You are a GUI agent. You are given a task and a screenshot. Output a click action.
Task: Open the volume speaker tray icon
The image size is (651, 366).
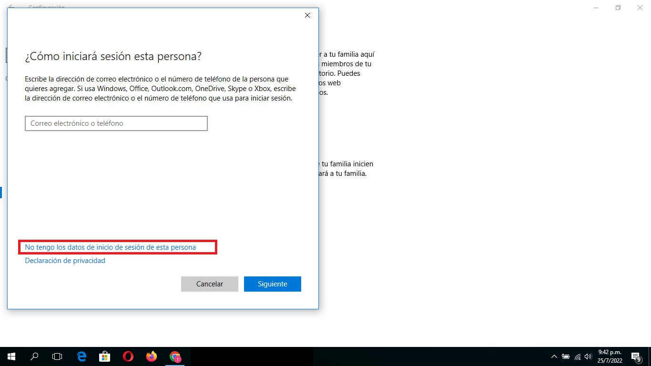(588, 356)
